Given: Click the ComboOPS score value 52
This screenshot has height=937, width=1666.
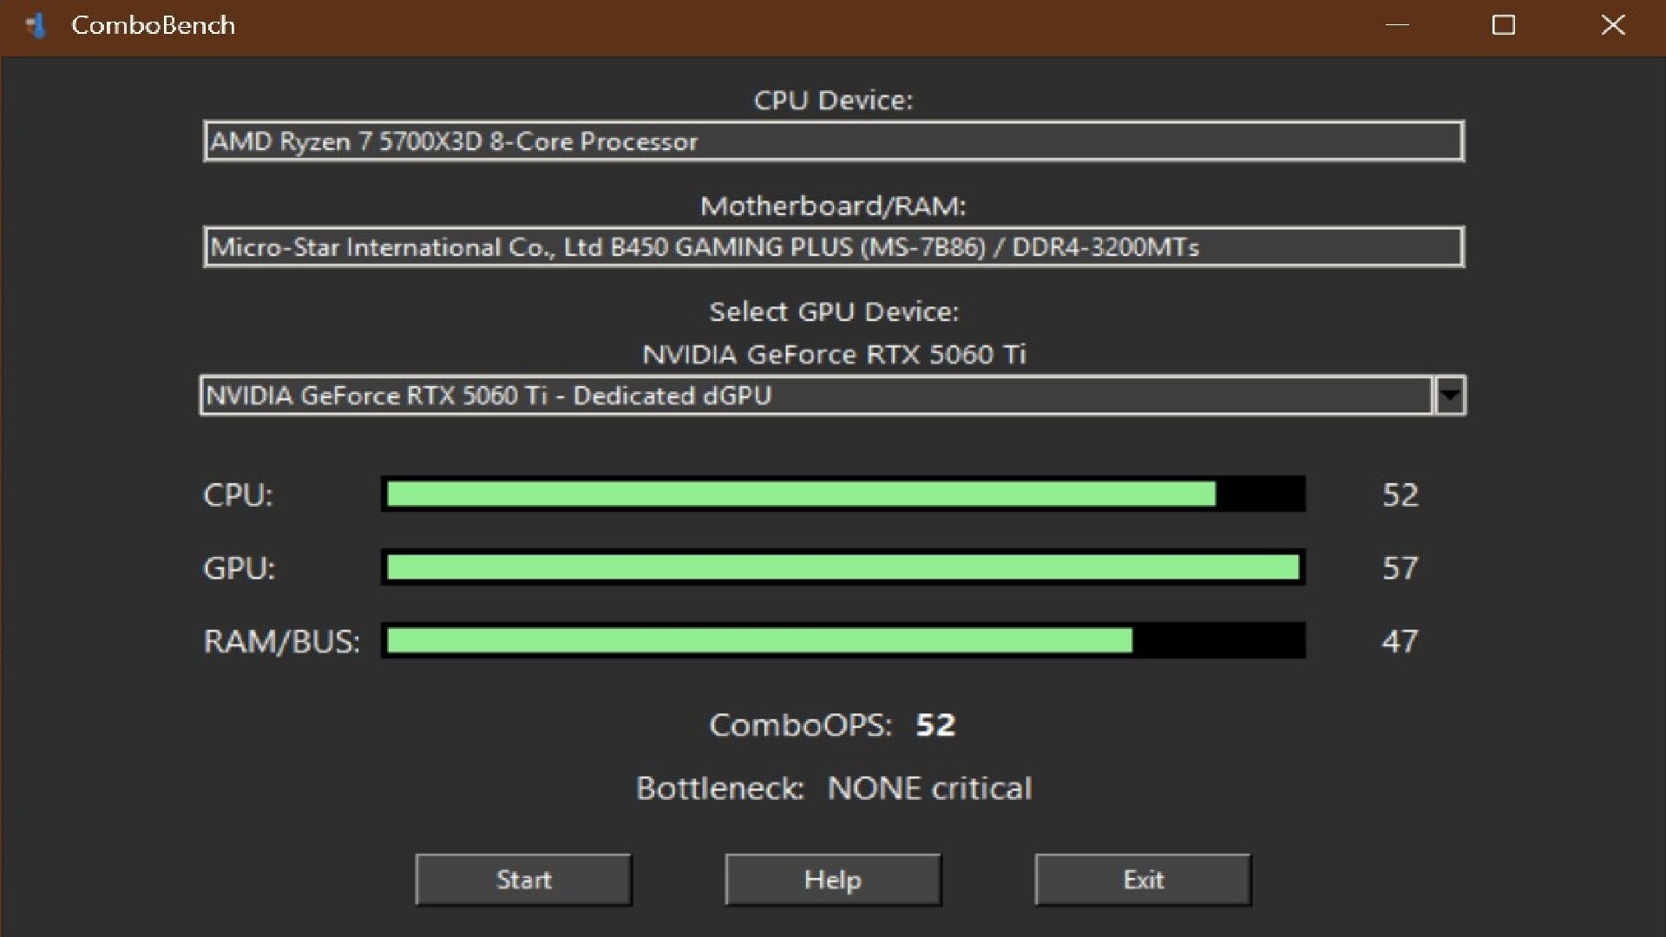Looking at the screenshot, I should pos(935,725).
